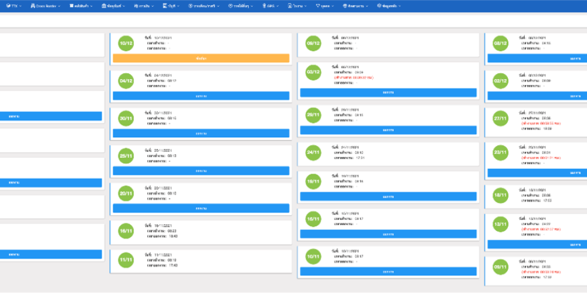Click the blue button under the 04/12 entry

tap(201, 96)
